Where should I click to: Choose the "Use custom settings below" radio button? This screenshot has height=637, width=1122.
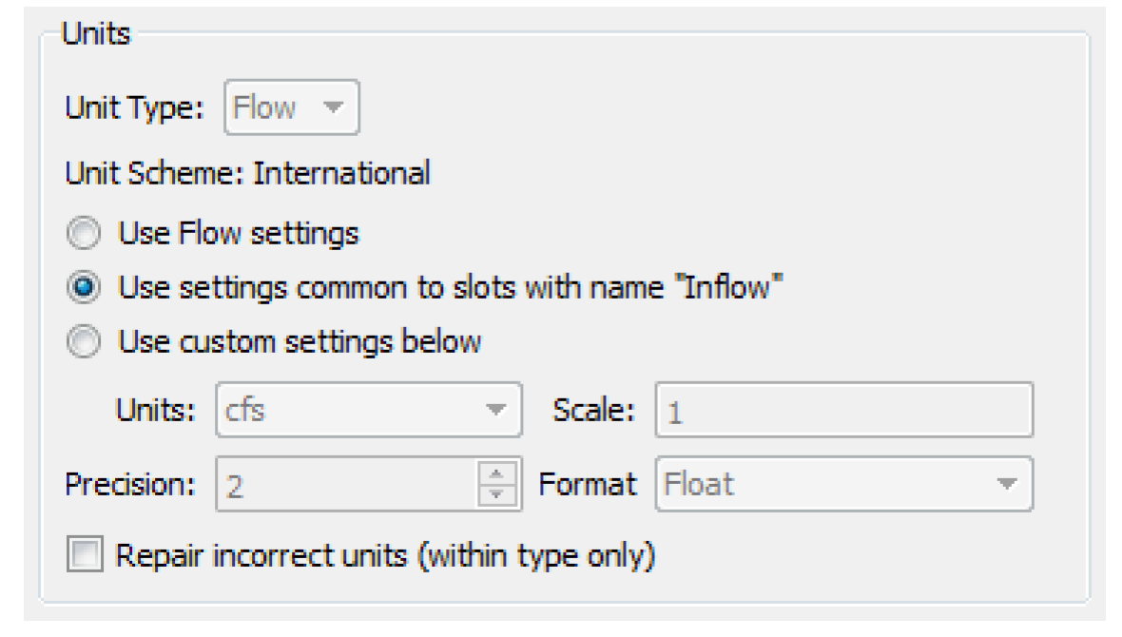click(x=86, y=341)
